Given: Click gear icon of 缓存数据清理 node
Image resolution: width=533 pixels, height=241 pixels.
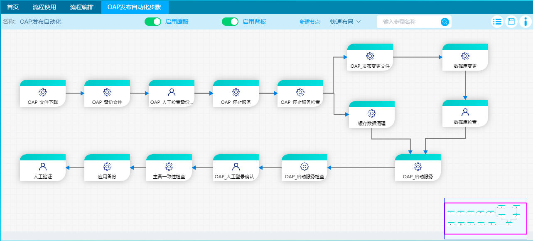Looking at the screenshot, I should pyautogui.click(x=371, y=113).
